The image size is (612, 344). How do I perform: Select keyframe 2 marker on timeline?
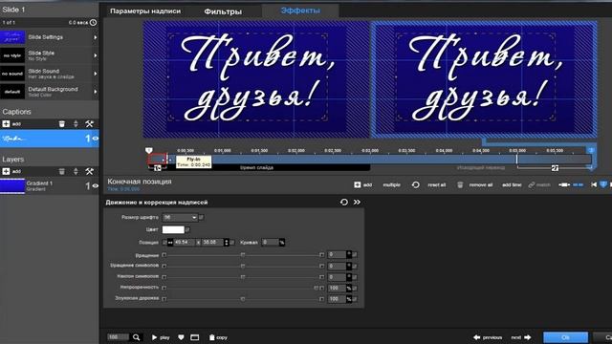591,150
